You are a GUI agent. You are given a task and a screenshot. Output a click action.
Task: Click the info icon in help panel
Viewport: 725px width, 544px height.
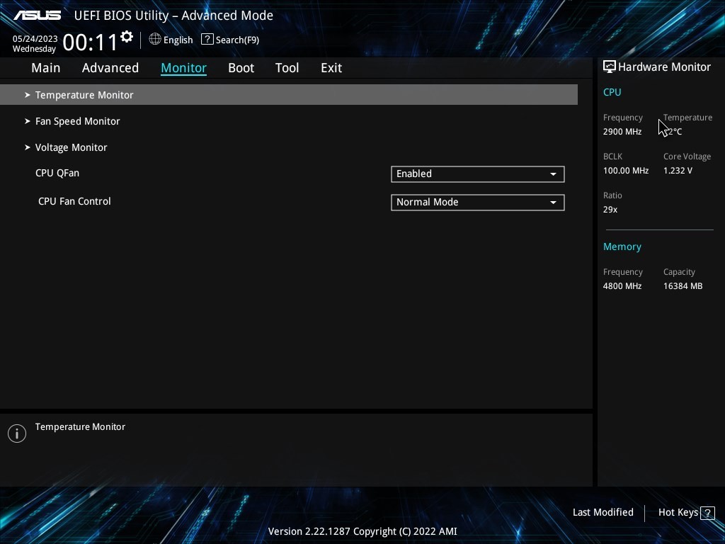coord(17,433)
